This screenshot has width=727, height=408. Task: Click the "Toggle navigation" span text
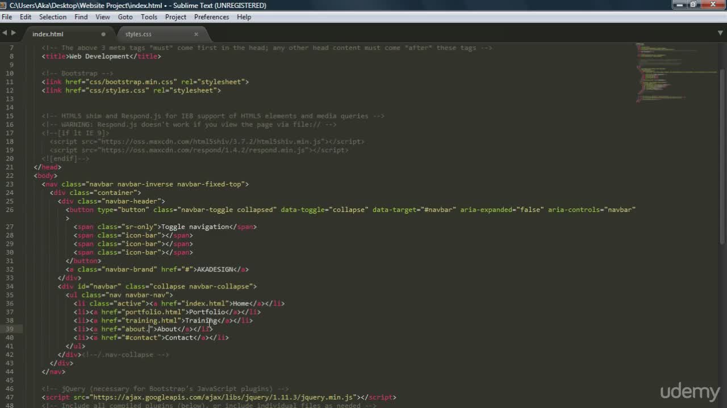click(195, 227)
